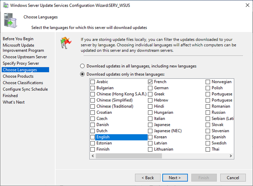
Task: Enable the Slovenian language checkbox
Action: 208,131
